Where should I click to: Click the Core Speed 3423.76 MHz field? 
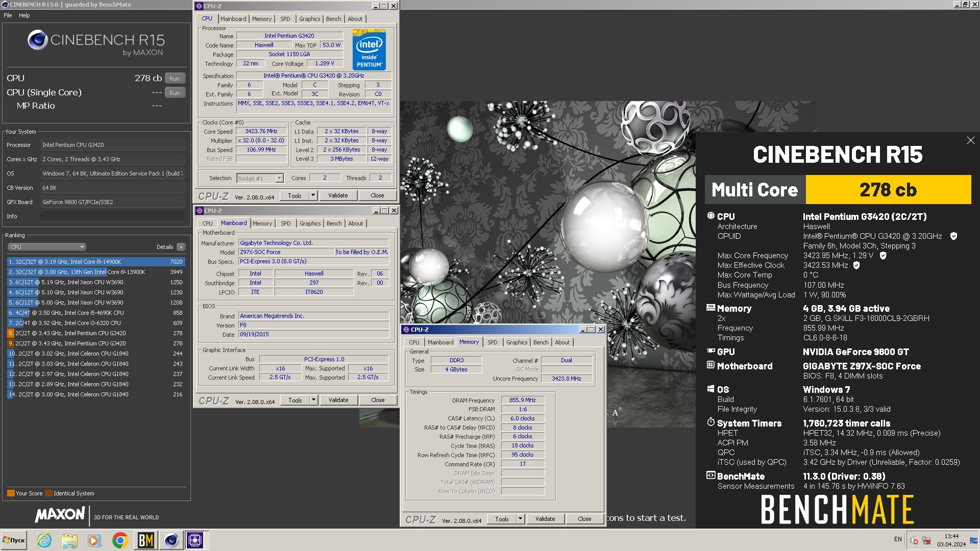tap(261, 131)
